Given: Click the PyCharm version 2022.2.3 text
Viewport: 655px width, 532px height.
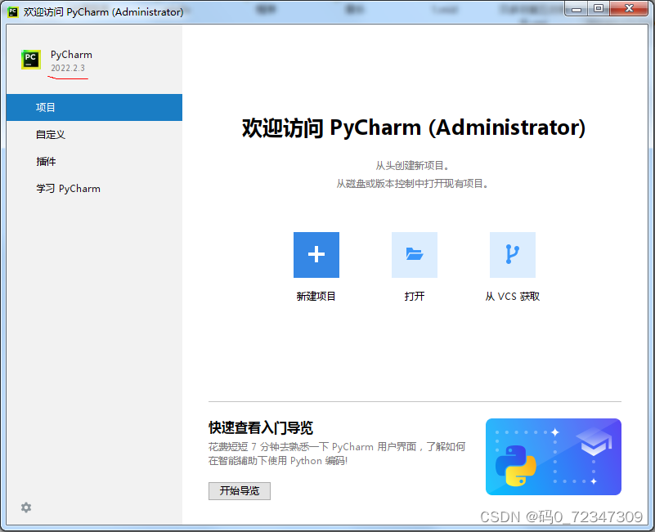Looking at the screenshot, I should click(x=68, y=68).
